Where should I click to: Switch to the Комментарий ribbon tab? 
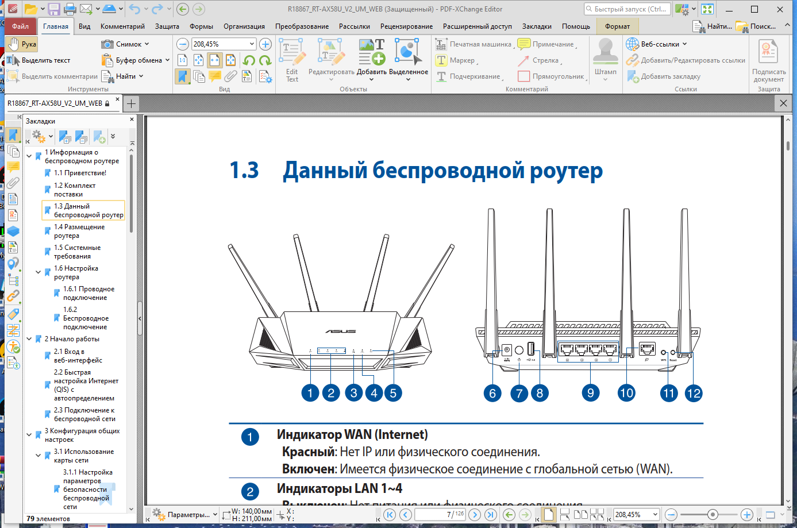(x=122, y=26)
